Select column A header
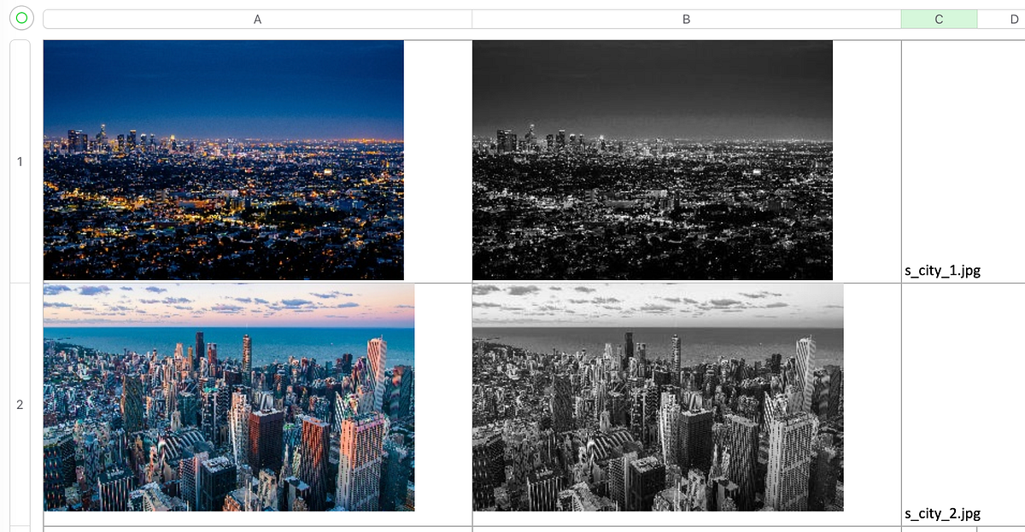 point(256,18)
